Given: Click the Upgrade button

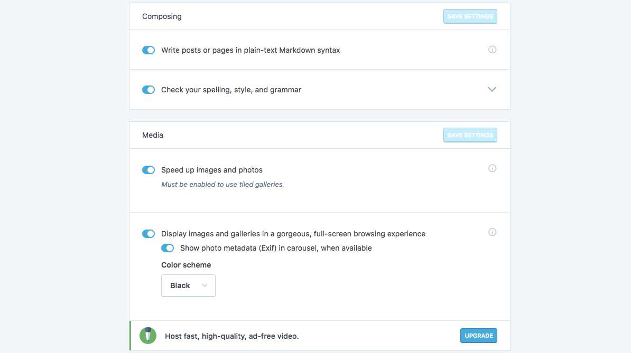Looking at the screenshot, I should pos(478,336).
